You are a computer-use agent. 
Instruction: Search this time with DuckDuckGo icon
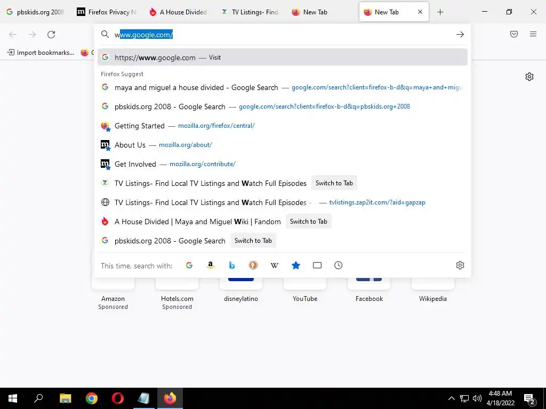(253, 265)
